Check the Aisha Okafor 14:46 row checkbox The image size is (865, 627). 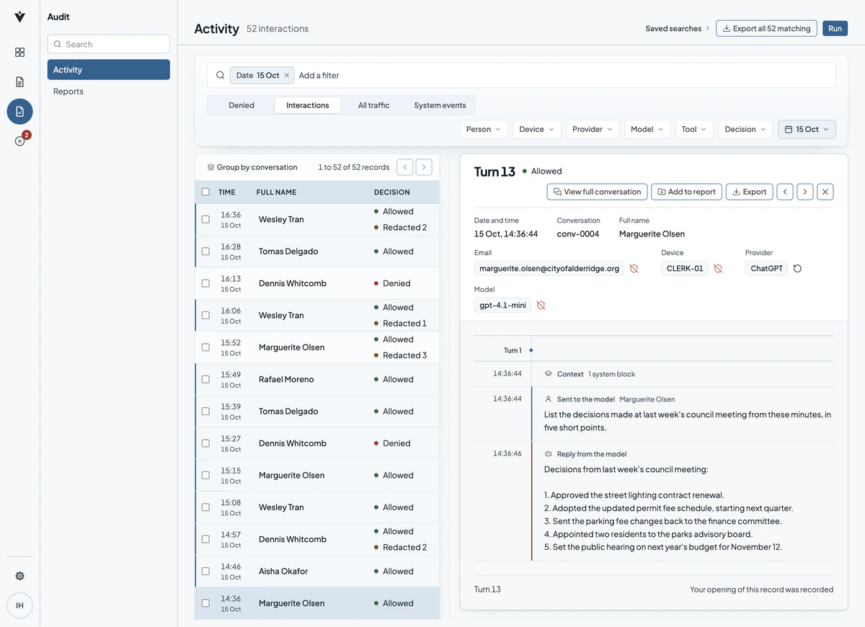[205, 571]
